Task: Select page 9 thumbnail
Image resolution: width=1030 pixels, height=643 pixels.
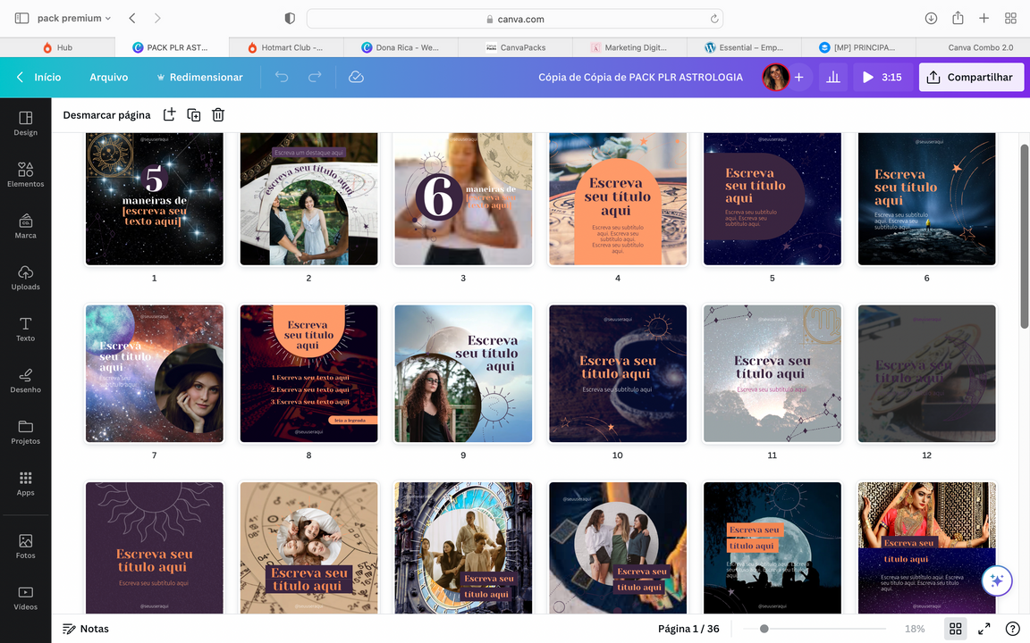Action: coord(463,373)
